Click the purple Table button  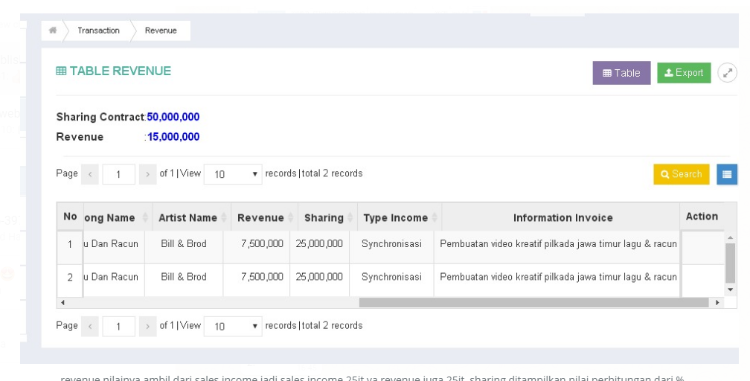pyautogui.click(x=621, y=73)
